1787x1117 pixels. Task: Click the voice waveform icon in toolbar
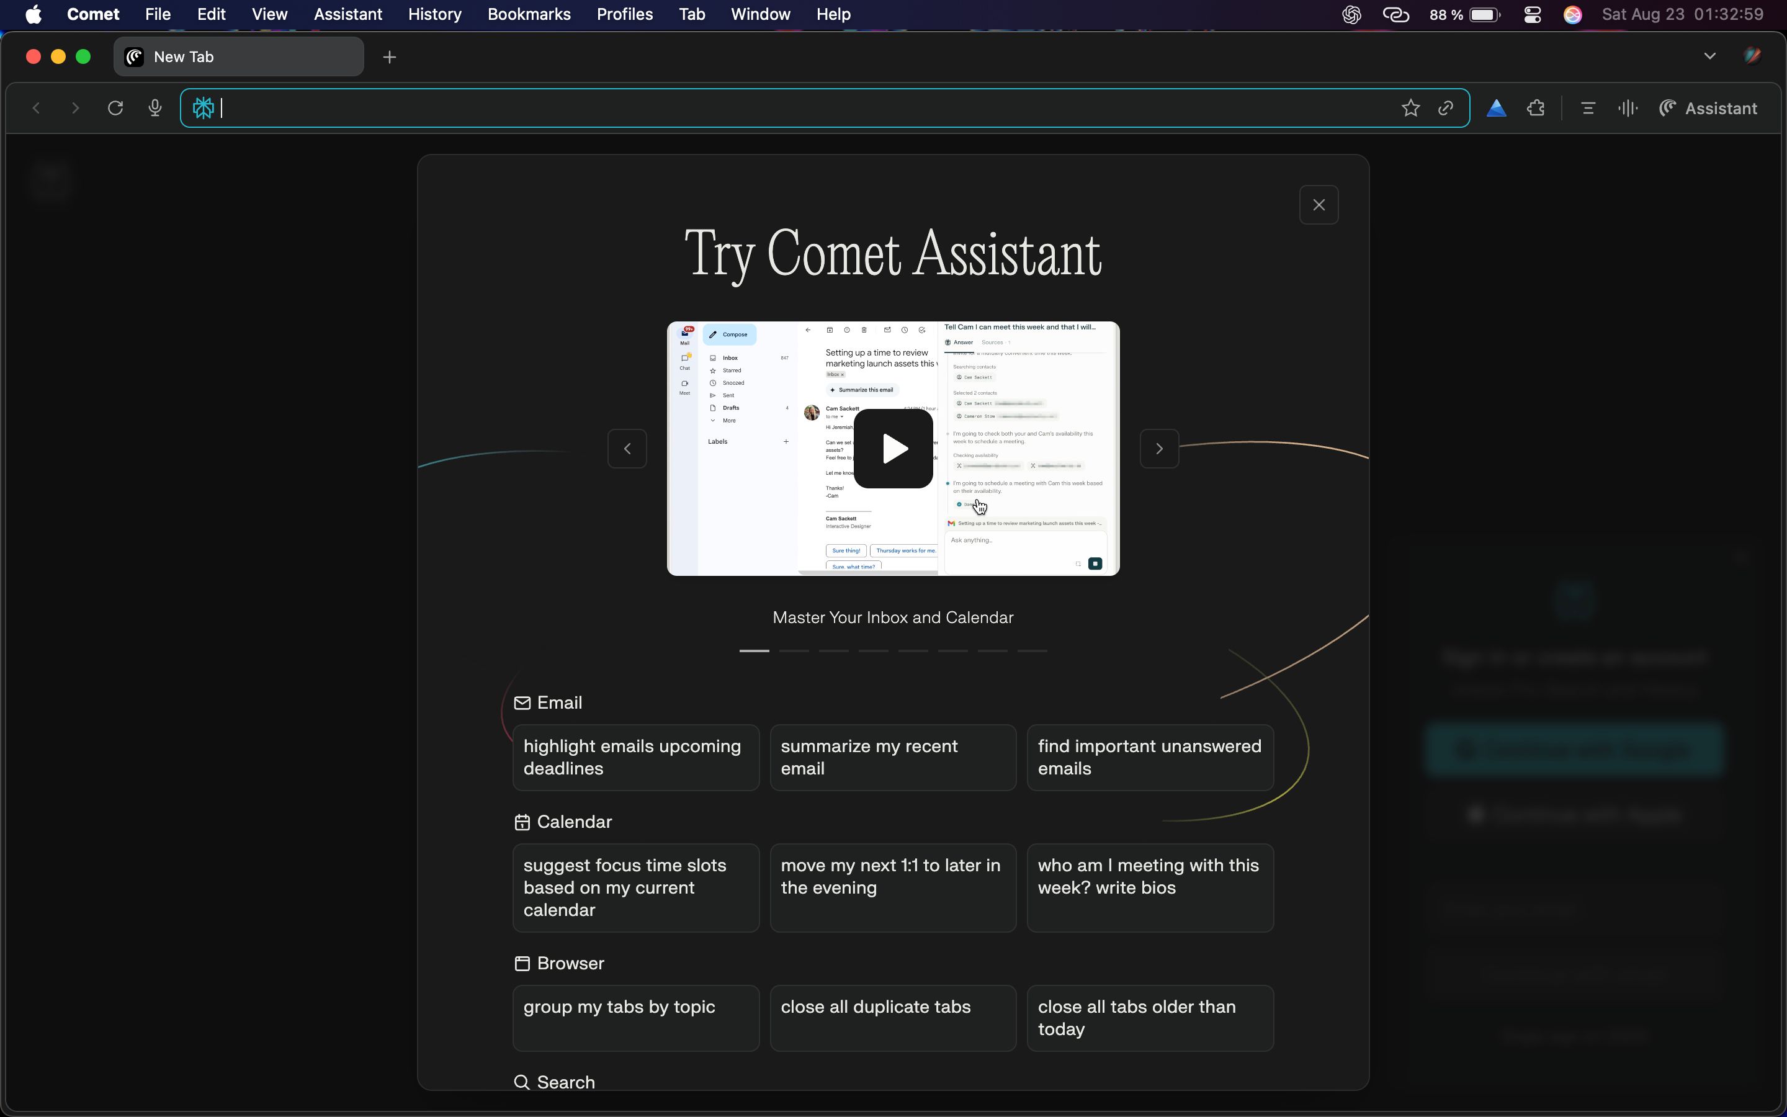[1628, 108]
